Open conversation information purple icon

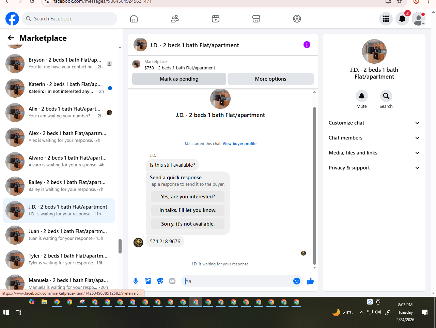click(307, 45)
